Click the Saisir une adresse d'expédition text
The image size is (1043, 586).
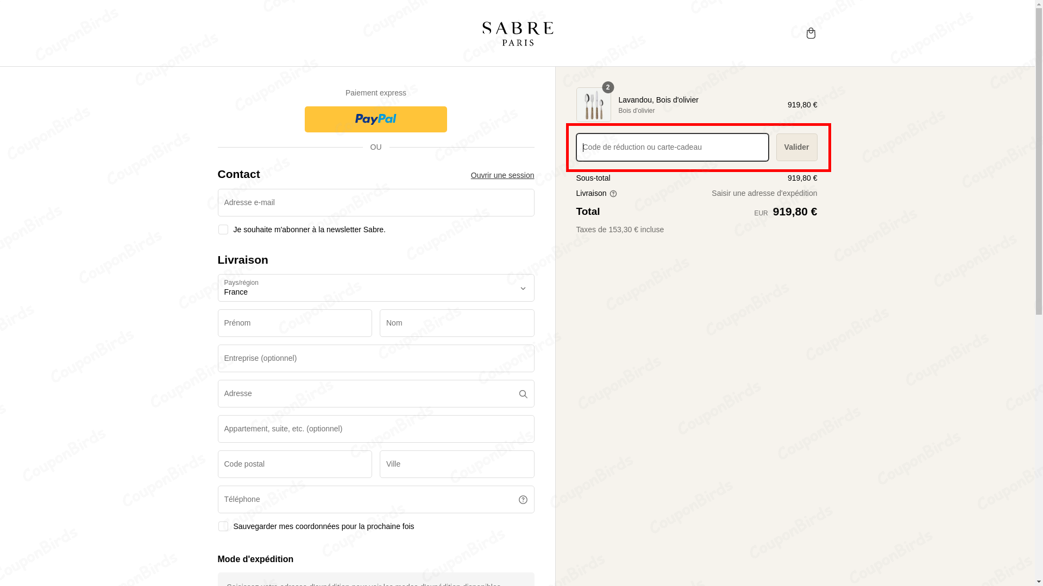764,193
